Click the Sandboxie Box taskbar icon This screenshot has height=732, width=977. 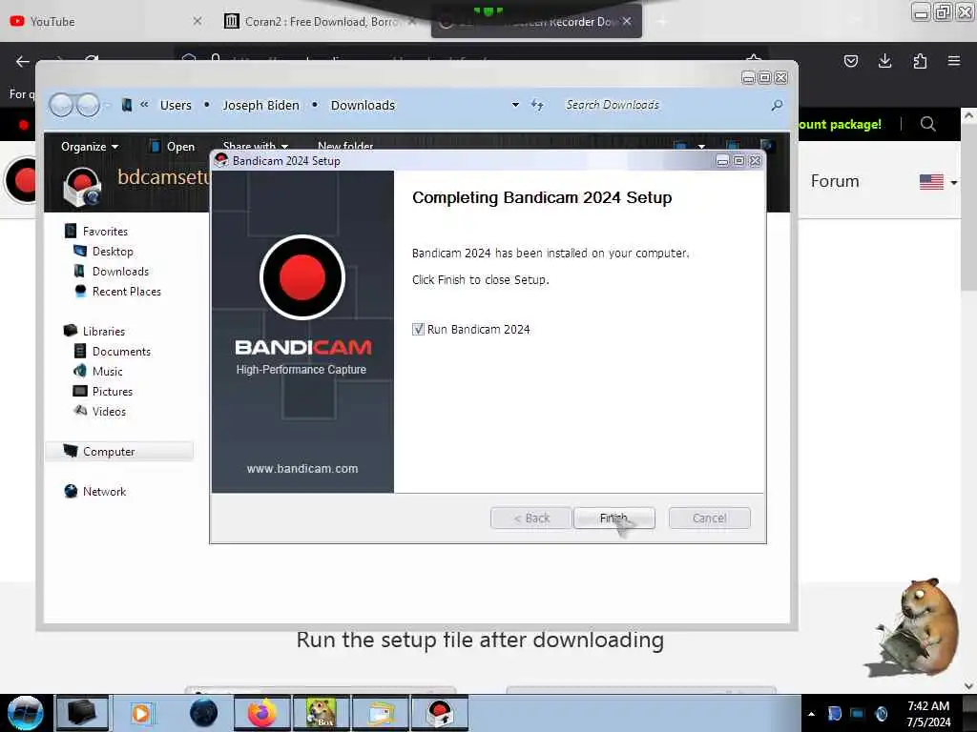(x=322, y=713)
